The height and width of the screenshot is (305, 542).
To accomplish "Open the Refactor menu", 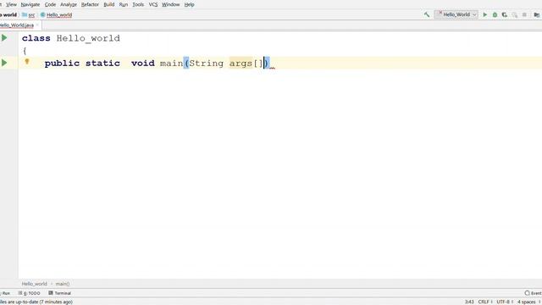I will (x=90, y=4).
